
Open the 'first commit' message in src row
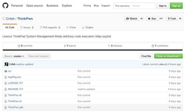84,71
